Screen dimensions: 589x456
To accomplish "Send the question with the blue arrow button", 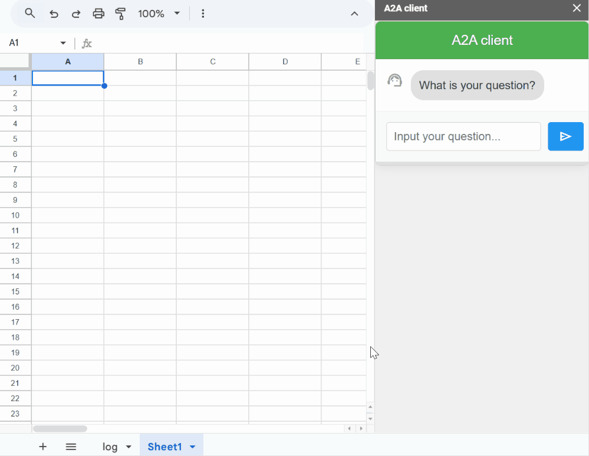I will (x=565, y=136).
